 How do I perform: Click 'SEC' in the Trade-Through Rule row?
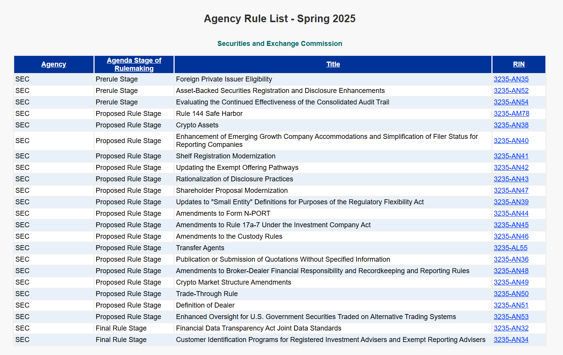[22, 294]
